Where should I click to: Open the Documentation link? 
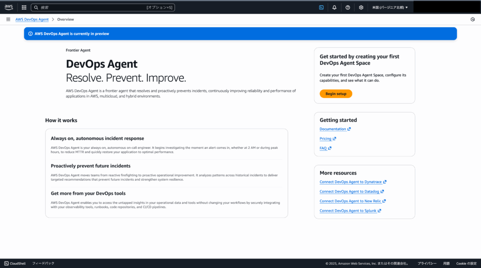pyautogui.click(x=333, y=129)
